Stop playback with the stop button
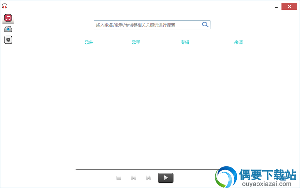Image resolution: width=300 pixels, height=188 pixels. [x=119, y=178]
